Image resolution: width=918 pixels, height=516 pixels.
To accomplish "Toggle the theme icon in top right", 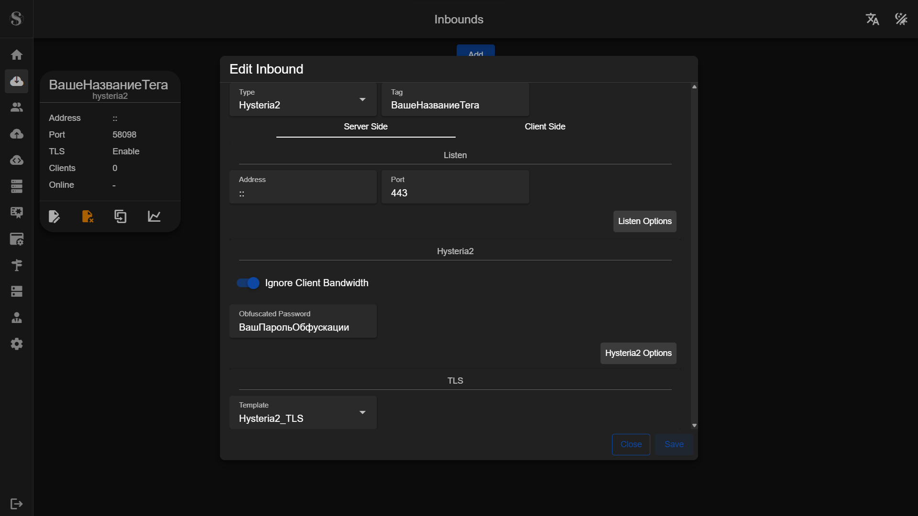I will [901, 19].
